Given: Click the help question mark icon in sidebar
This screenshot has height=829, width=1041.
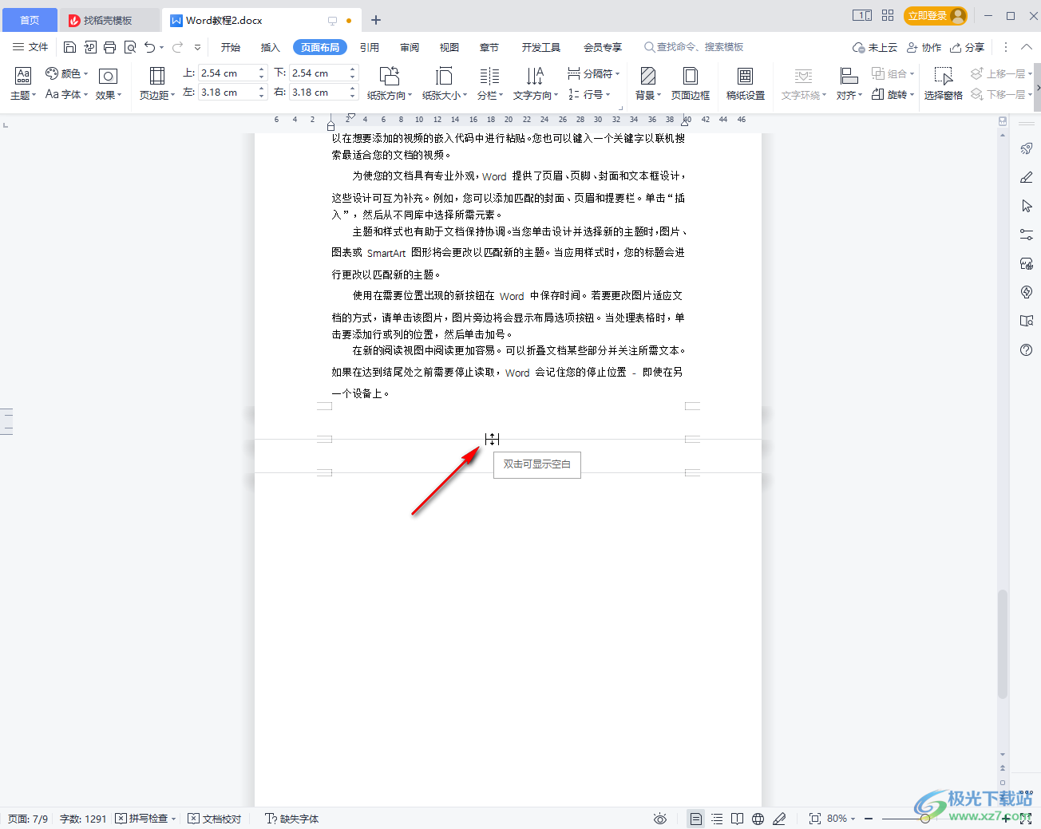Looking at the screenshot, I should pos(1027,349).
